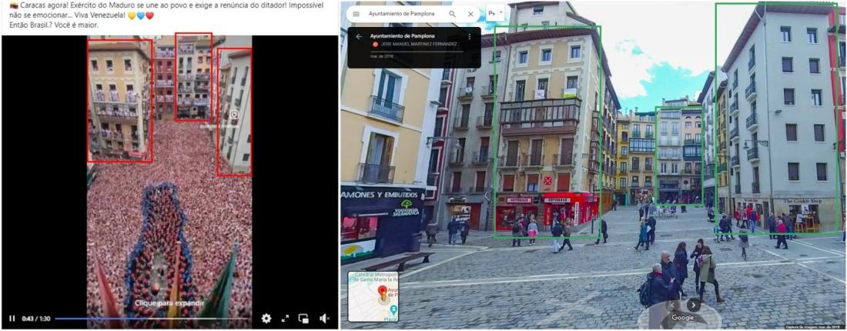
Task: Click the image capture date footer text
Action: [x=812, y=327]
